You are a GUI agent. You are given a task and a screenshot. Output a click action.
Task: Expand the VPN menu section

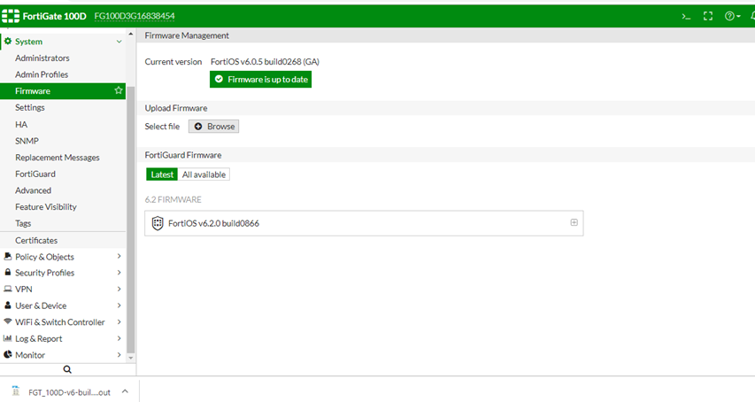(119, 290)
